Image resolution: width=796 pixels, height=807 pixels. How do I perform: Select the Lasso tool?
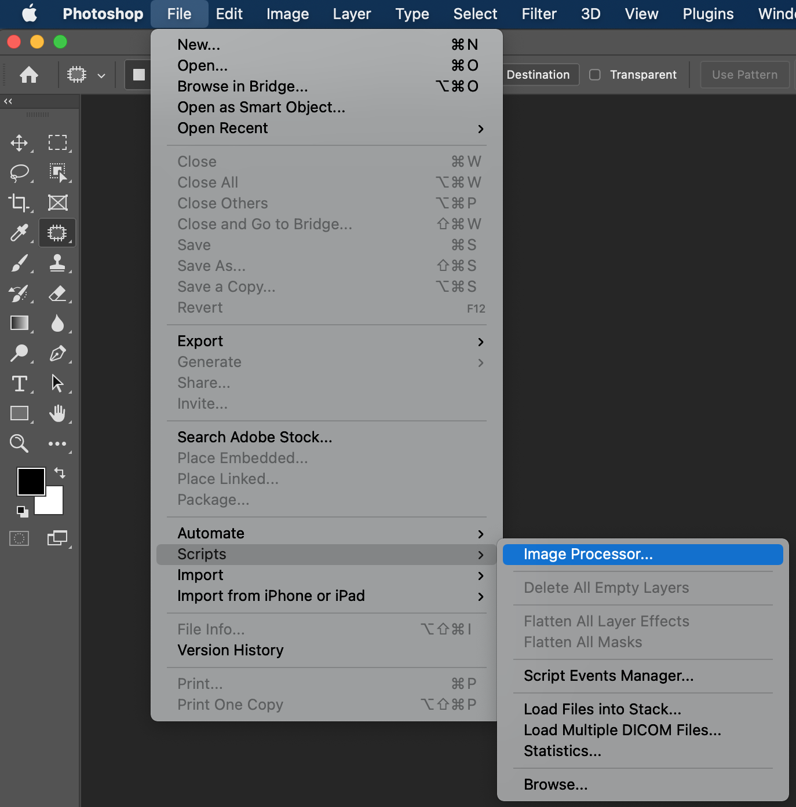19,173
